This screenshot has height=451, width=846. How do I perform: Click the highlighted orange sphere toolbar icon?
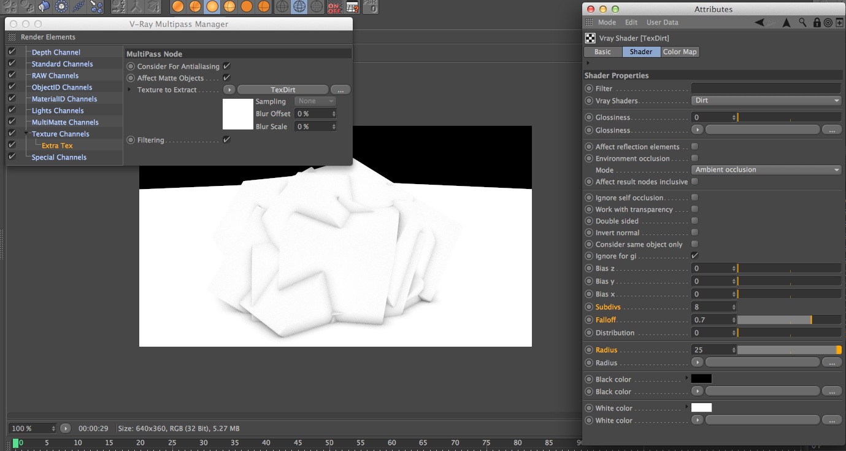coord(212,7)
